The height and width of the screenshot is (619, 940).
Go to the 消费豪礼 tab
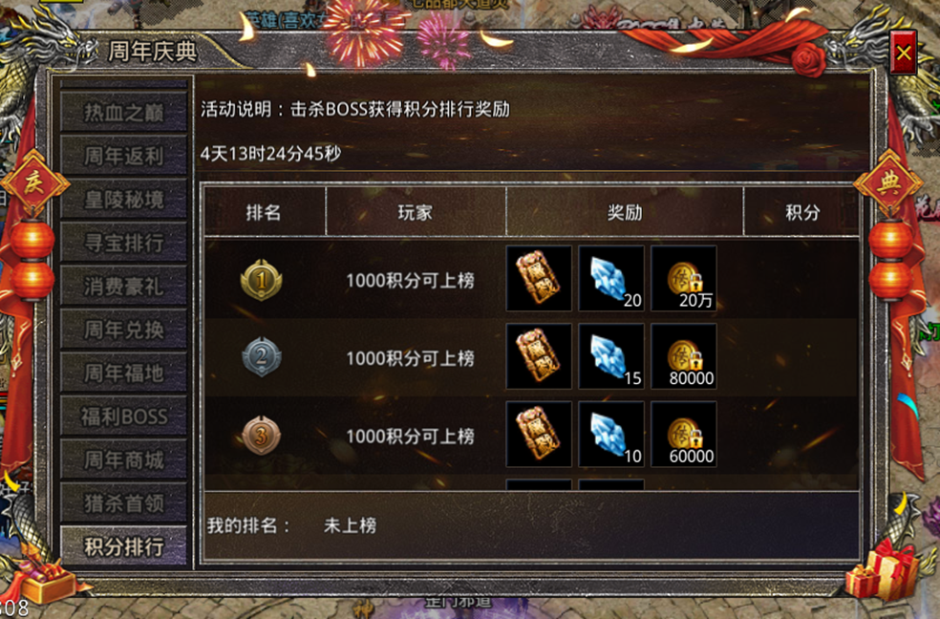tap(123, 286)
